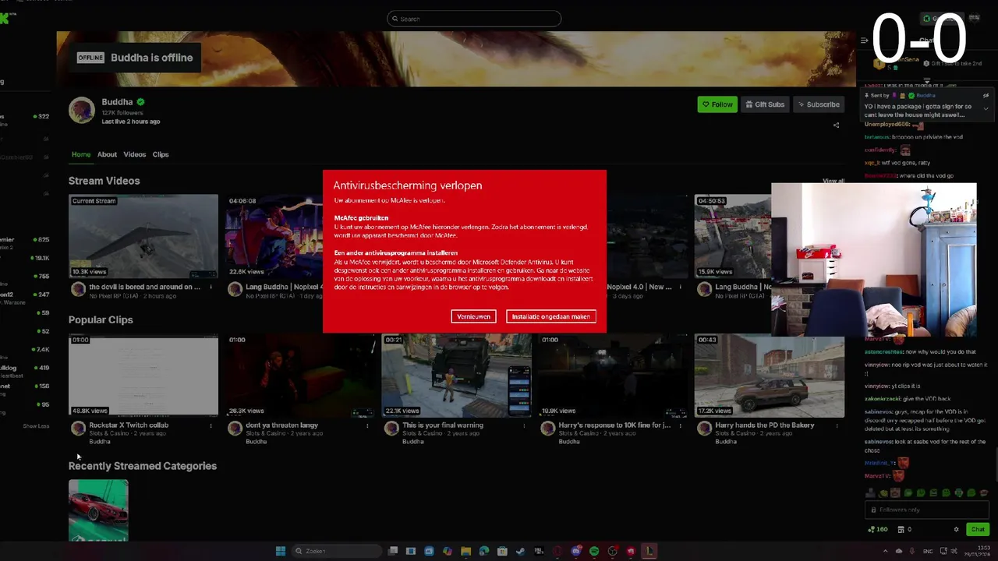Image resolution: width=998 pixels, height=561 pixels.
Task: Open the clip about Harry's 10K fine response
Action: point(613,376)
